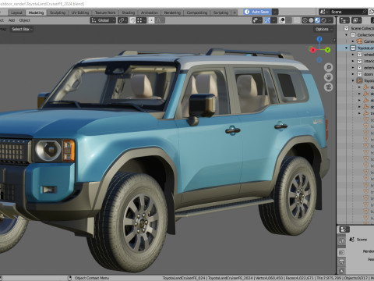
Task: Open the Compositing workspace tab
Action: point(197,12)
